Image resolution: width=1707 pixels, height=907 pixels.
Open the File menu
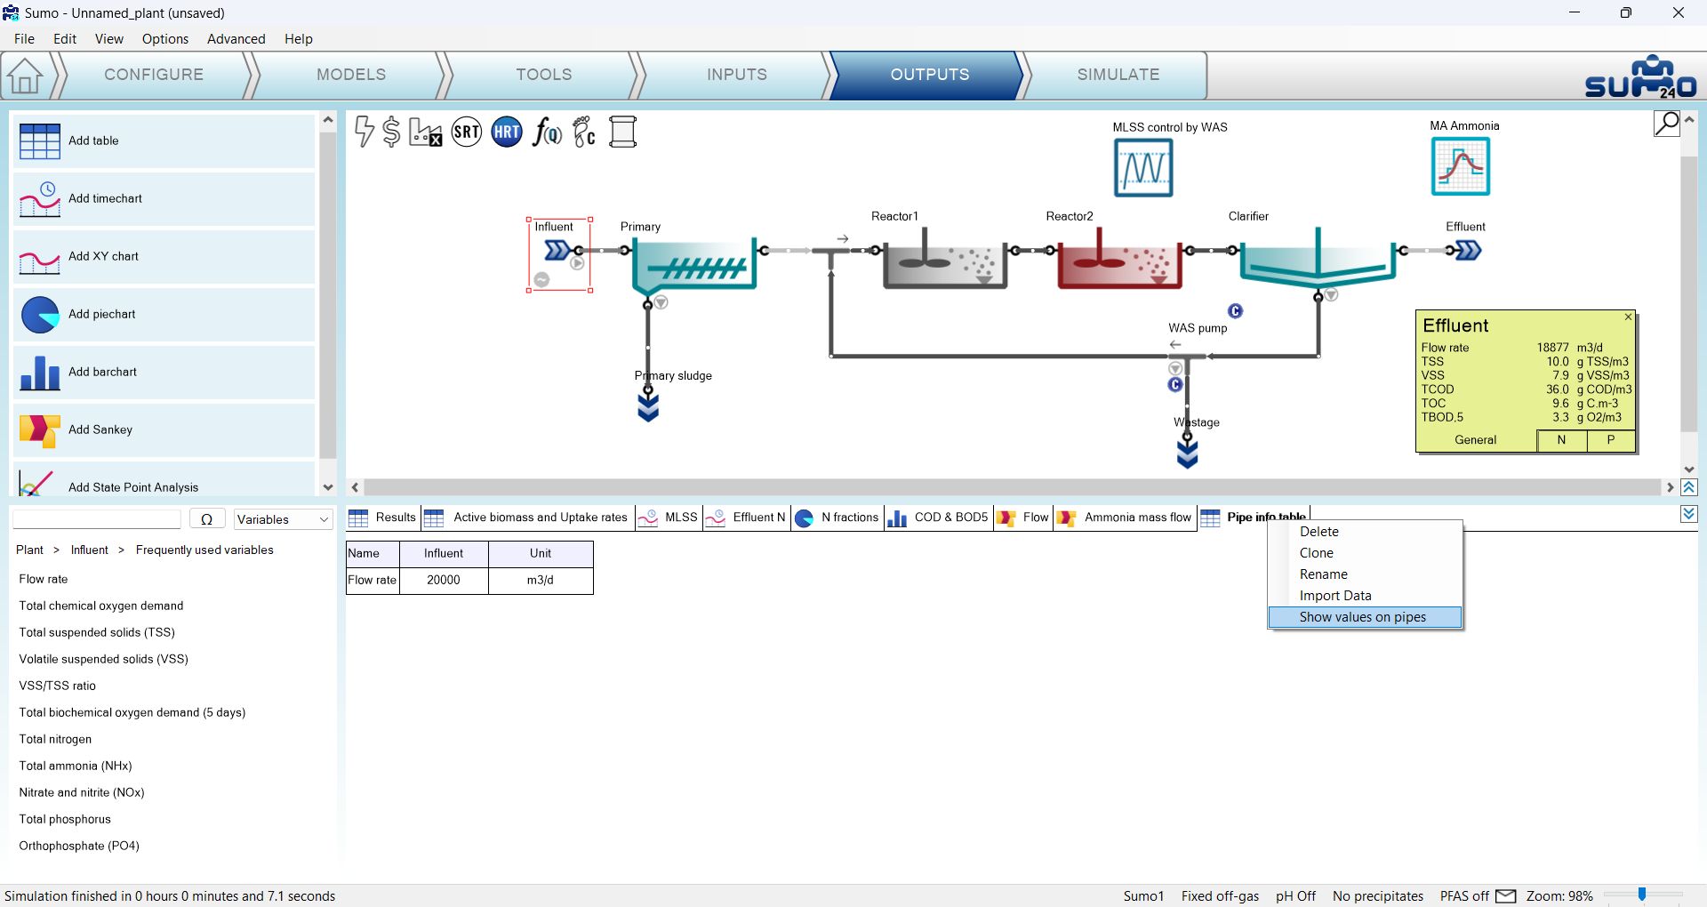(25, 38)
